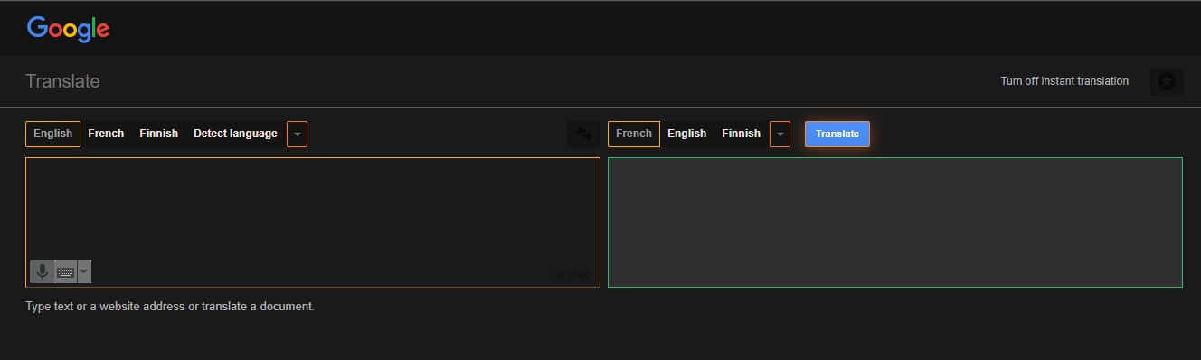Viewport: 1201px width, 360px height.
Task: Open the Phrasebook star icon
Action: 1167,81
